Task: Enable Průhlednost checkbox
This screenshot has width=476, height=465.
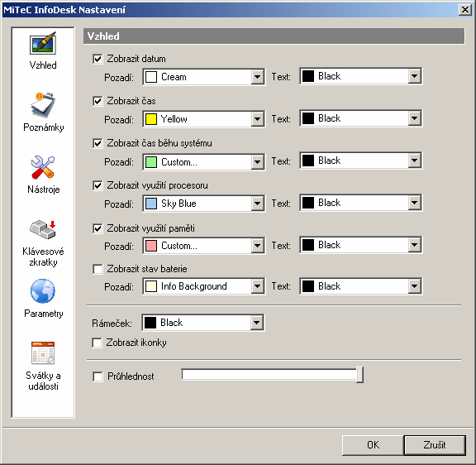Action: (x=98, y=376)
